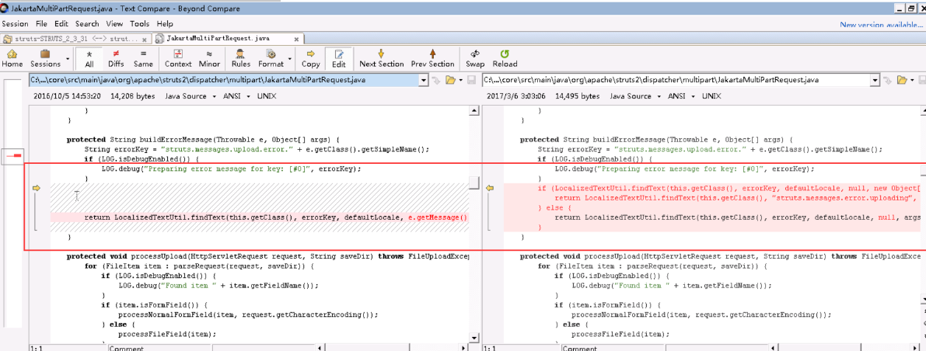Expand the left file path dropdown

click(424, 80)
